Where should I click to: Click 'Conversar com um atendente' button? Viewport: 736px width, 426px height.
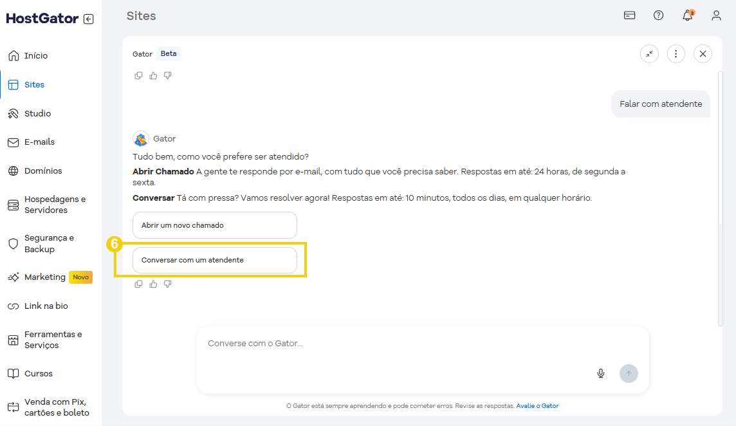[214, 260]
